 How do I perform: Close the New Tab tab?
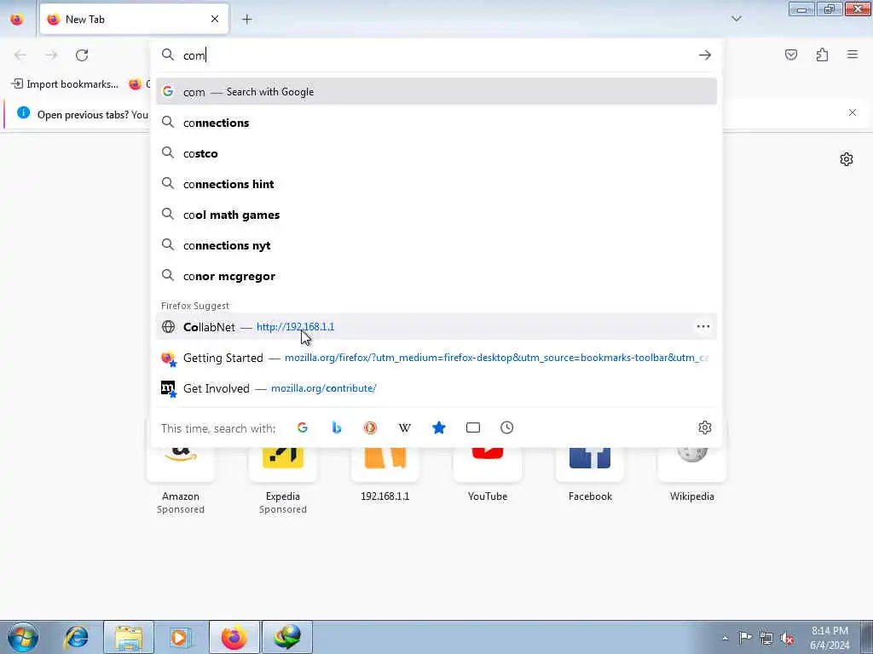tap(215, 19)
